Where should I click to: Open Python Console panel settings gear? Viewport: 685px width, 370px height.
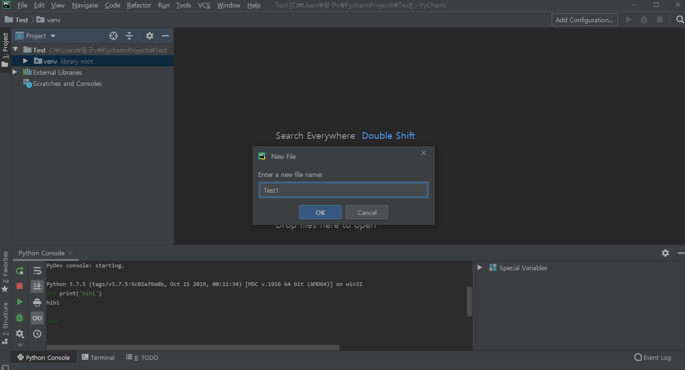(x=665, y=253)
